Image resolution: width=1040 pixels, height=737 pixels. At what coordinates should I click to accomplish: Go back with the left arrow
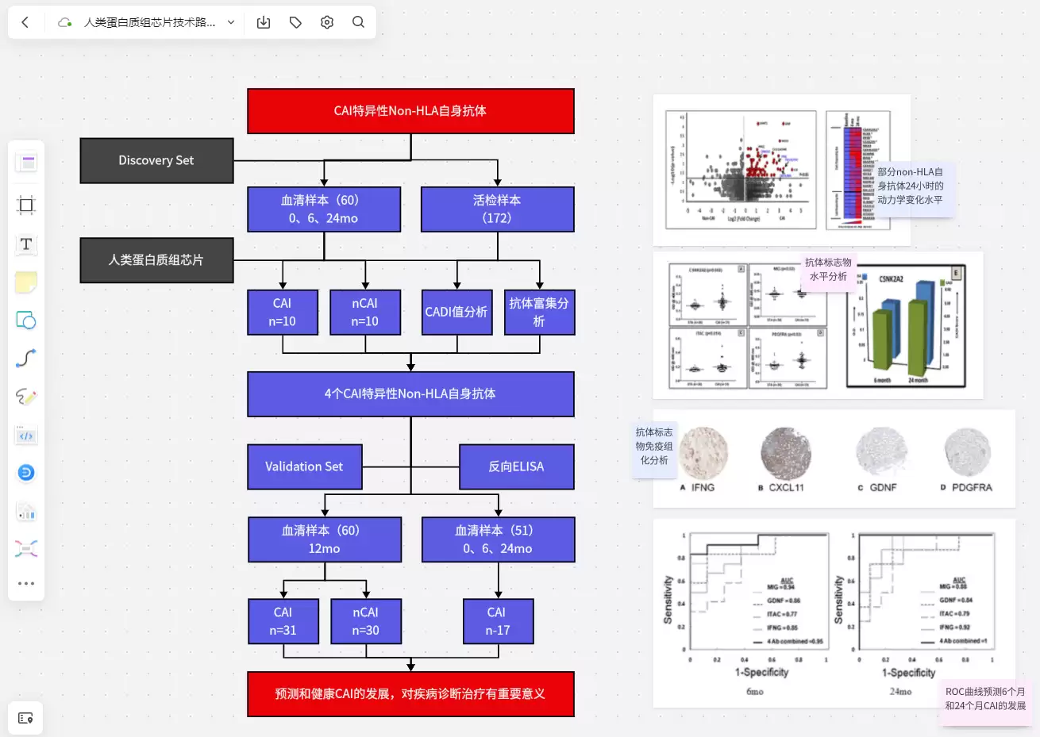point(25,22)
